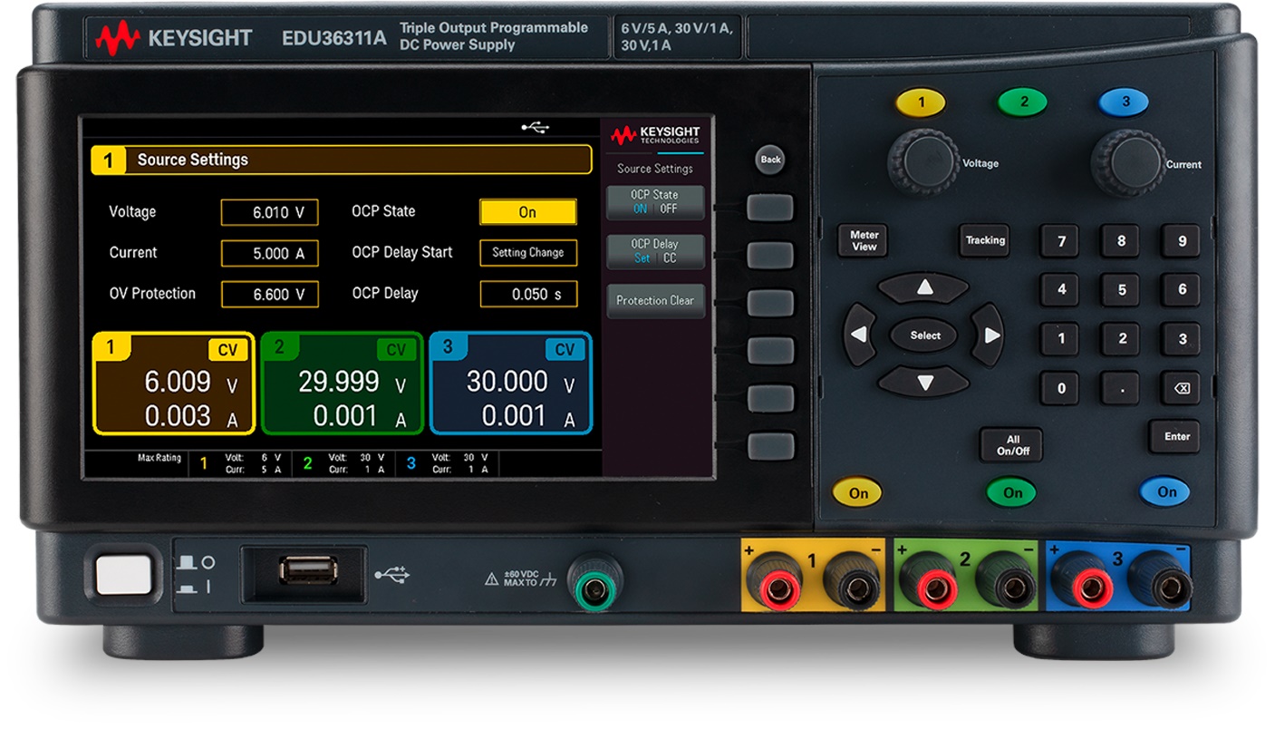Select output channel 3 blue button
1275x729 pixels.
1125,102
